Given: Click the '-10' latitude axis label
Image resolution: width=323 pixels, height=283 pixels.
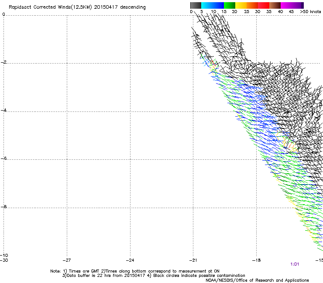Looking at the screenshot, I should click(x=4, y=255).
